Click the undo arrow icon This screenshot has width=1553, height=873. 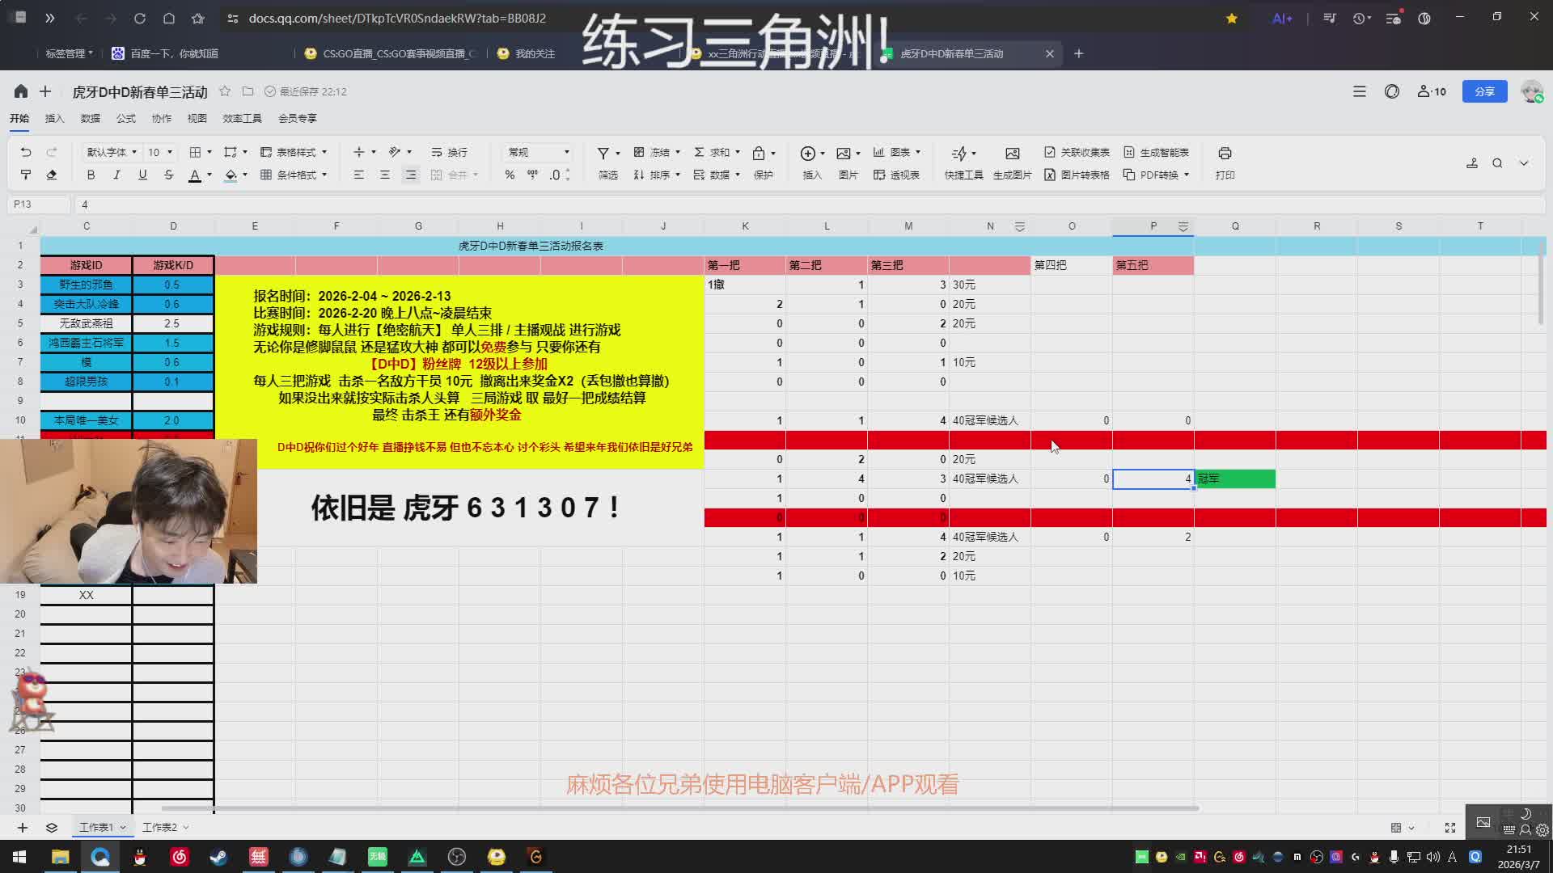click(26, 152)
